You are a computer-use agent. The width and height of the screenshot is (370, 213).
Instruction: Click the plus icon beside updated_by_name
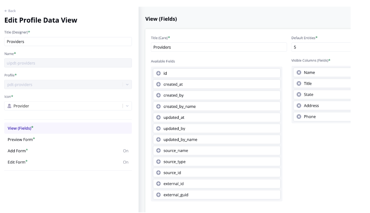pyautogui.click(x=158, y=139)
